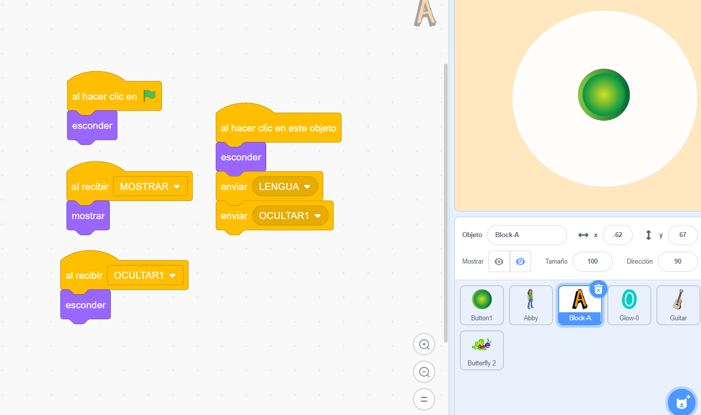Delete Block-A sprite using trash icon
This screenshot has height=415, width=701.
coord(598,289)
